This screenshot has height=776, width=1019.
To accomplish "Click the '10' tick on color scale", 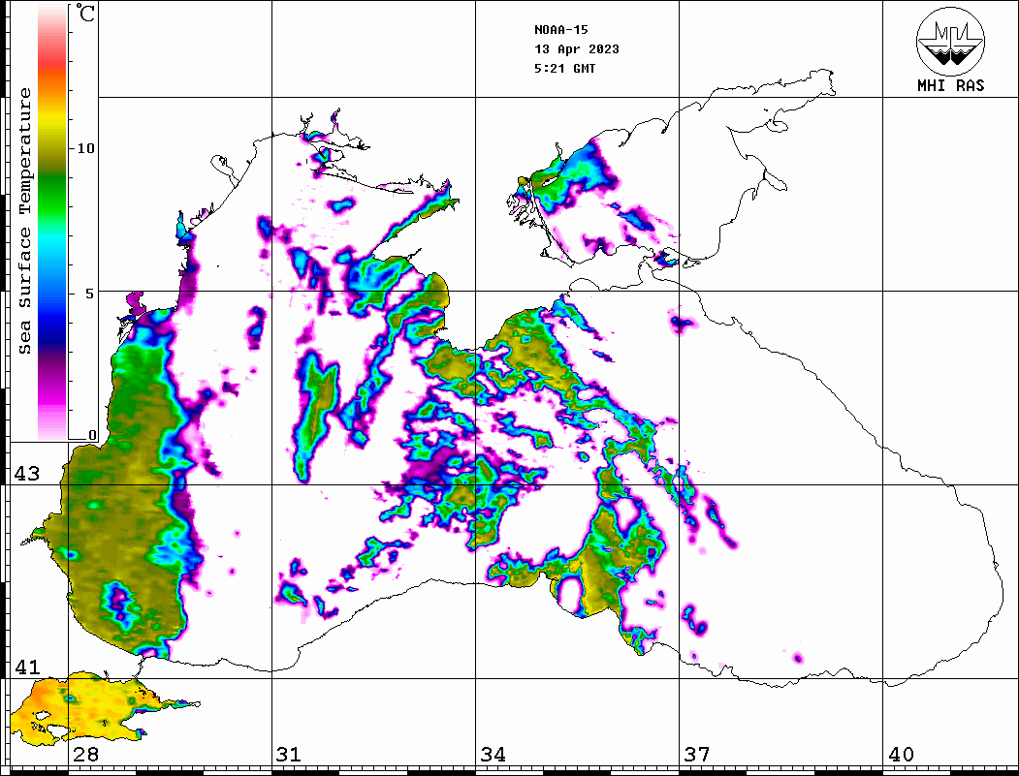I will tap(85, 148).
